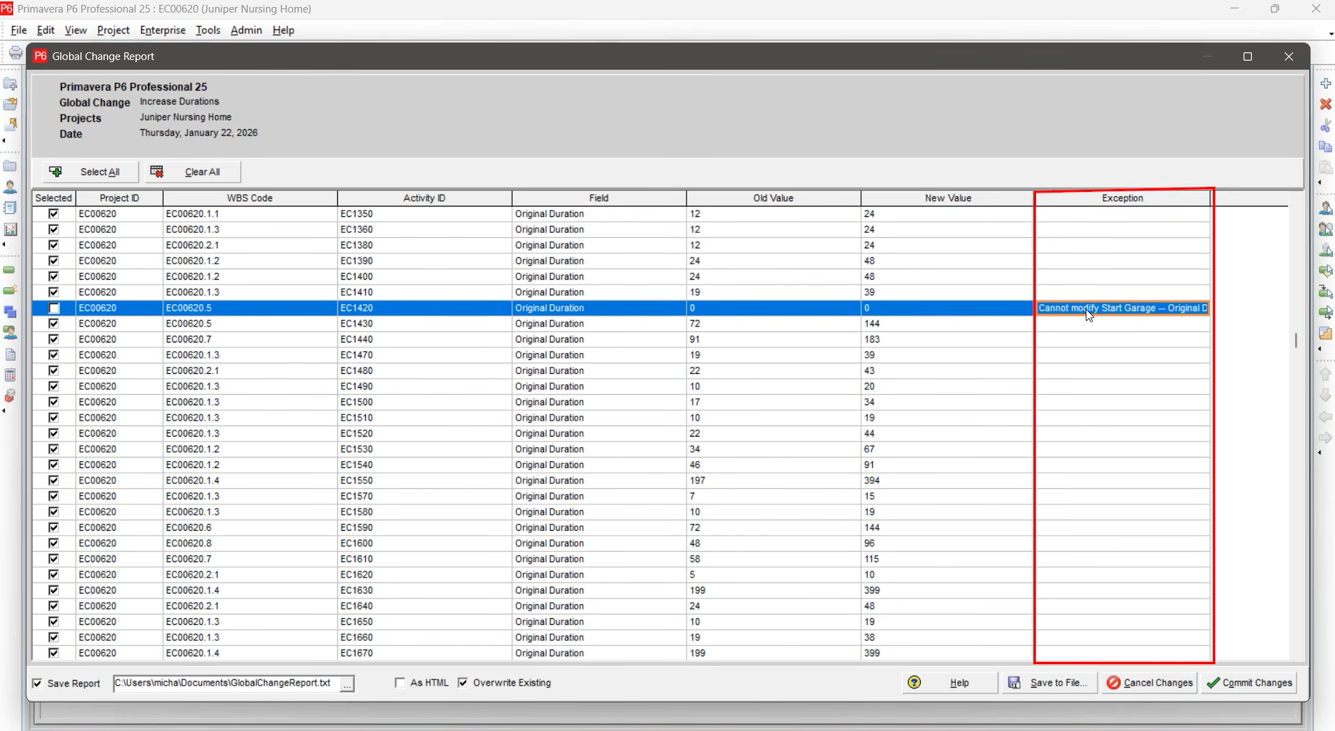Viewport: 1335px width, 731px height.
Task: Click the blue plus Add icon
Action: click(1325, 84)
